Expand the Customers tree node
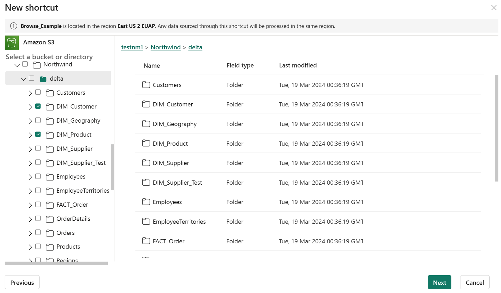The image size is (501, 293). point(30,93)
